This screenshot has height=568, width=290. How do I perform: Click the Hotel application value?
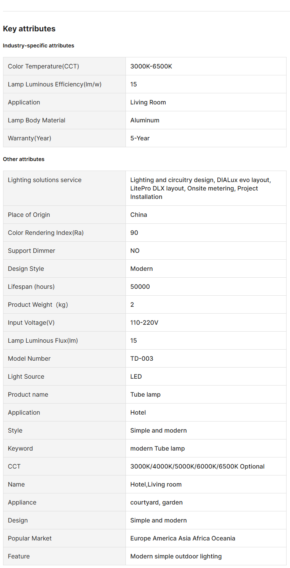pos(138,412)
